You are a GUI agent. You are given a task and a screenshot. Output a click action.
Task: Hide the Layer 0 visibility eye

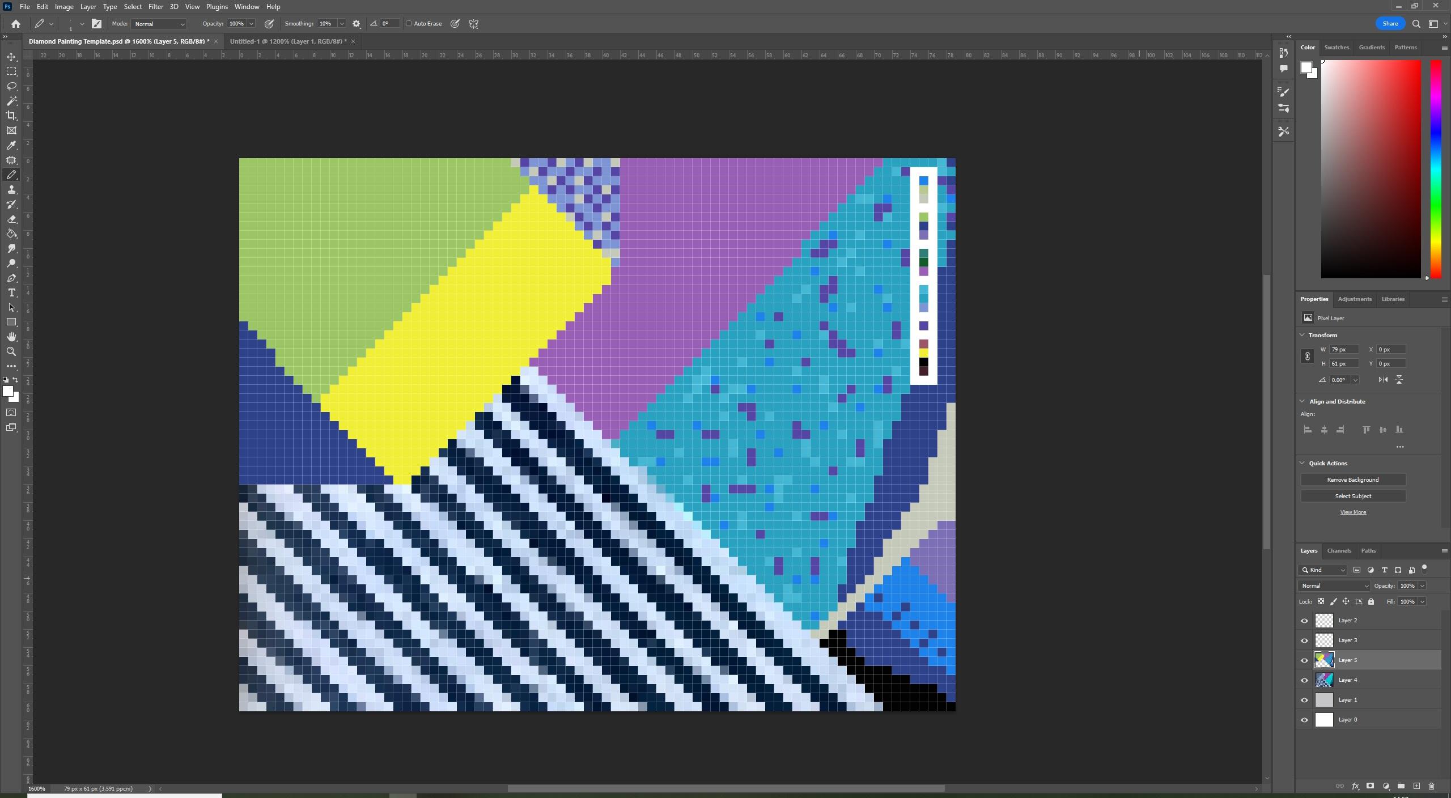tap(1304, 719)
